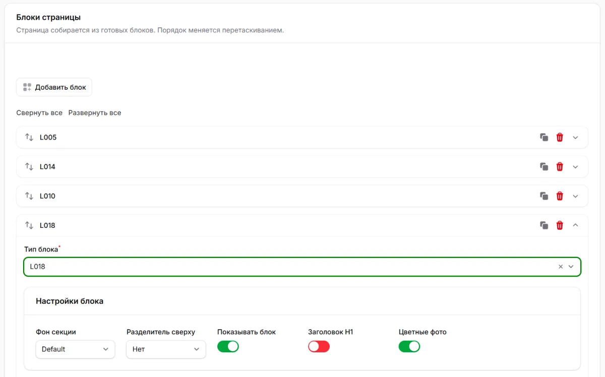Click the Свернуть все link

(39, 112)
